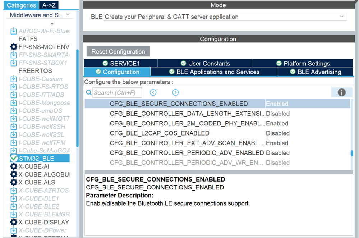Click download icon for I-CUBE-FS-RTOS
359x238 pixels.
coord(14,87)
